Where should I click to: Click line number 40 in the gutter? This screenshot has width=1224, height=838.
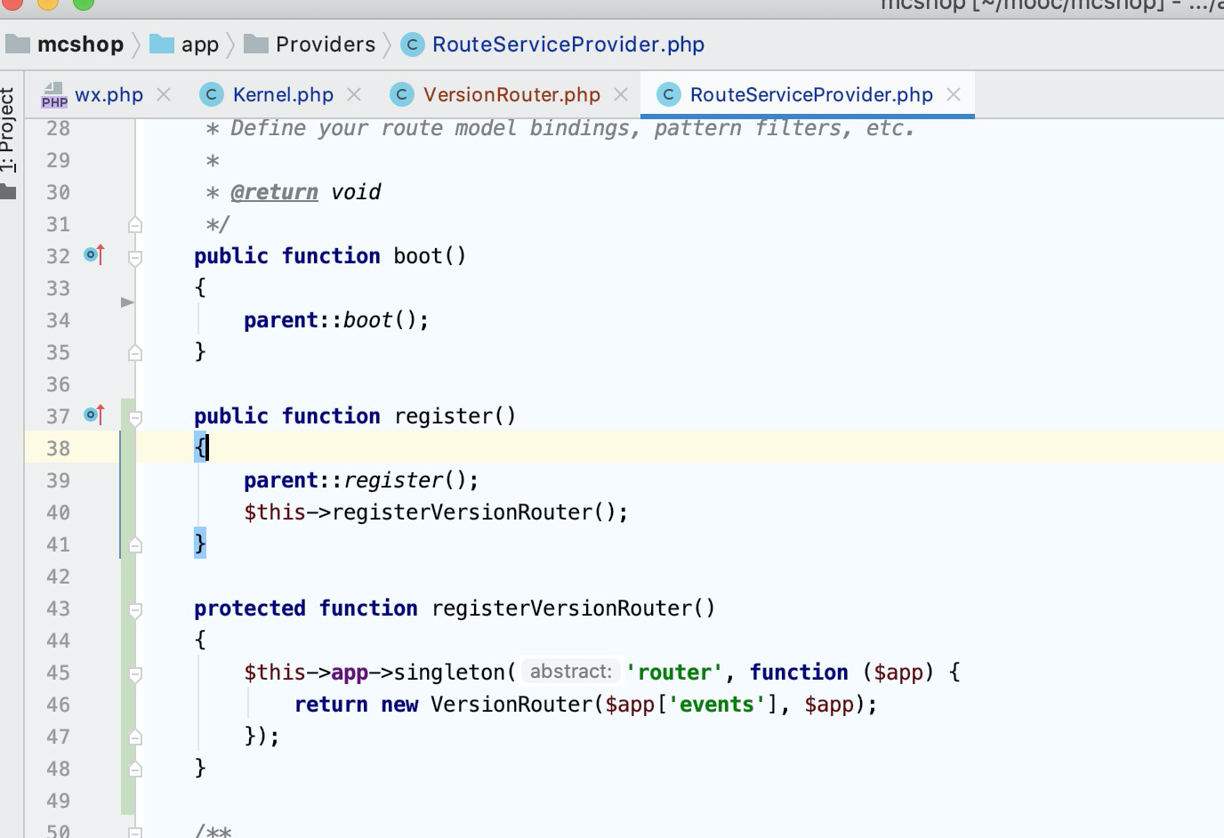pyautogui.click(x=58, y=512)
